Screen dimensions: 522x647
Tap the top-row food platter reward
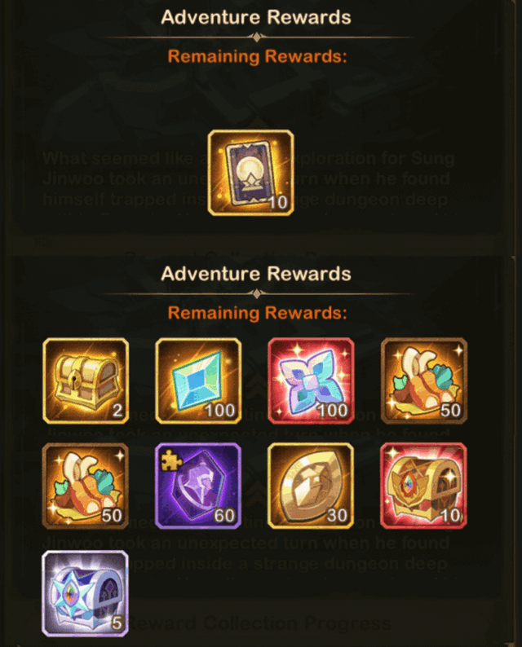click(424, 381)
